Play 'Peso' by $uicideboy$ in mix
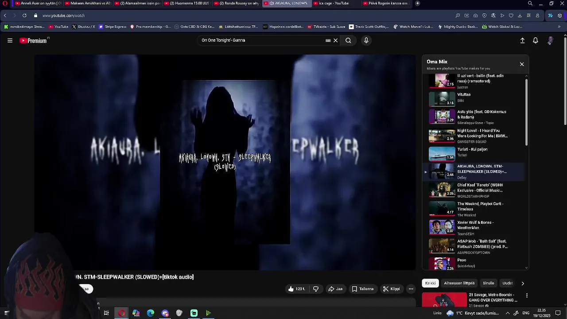 pyautogui.click(x=474, y=264)
